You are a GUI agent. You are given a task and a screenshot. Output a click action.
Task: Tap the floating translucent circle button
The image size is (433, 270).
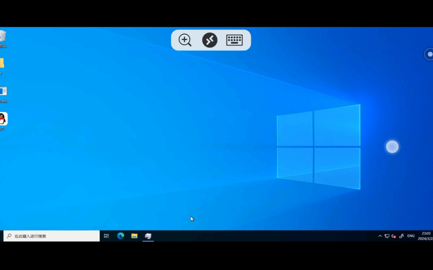(392, 147)
